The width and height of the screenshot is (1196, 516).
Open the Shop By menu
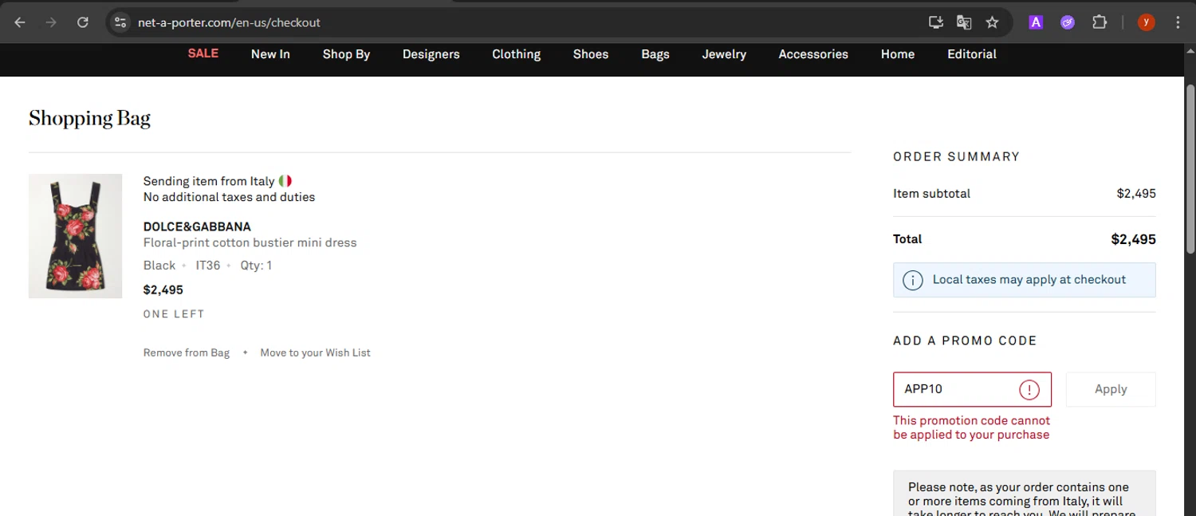point(346,54)
